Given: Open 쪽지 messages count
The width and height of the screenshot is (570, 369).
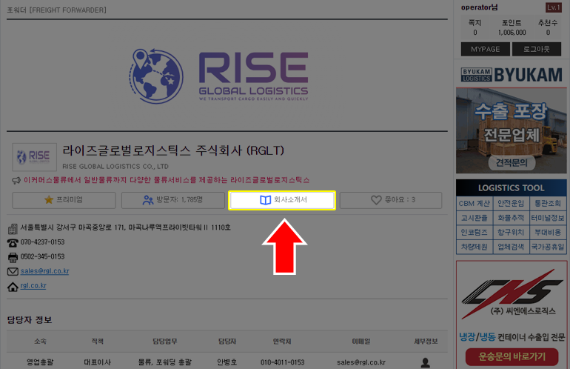Looking at the screenshot, I should tap(475, 27).
